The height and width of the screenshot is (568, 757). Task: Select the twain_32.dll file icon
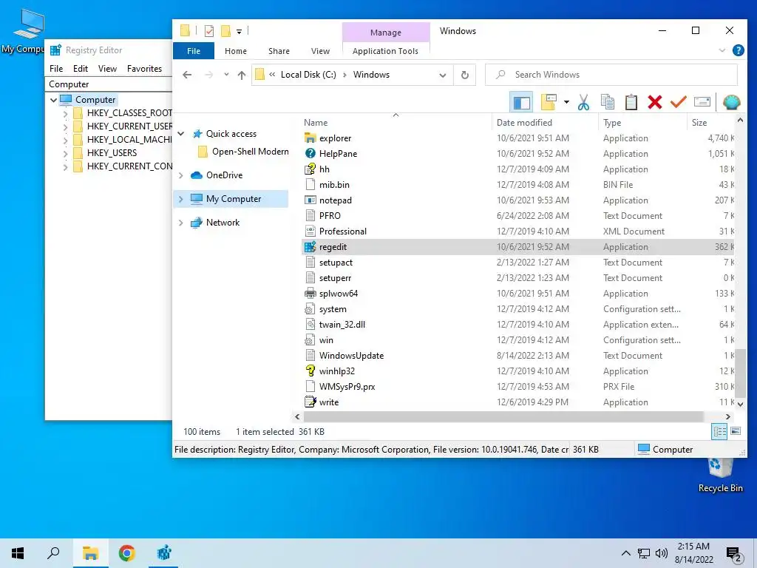pyautogui.click(x=310, y=325)
